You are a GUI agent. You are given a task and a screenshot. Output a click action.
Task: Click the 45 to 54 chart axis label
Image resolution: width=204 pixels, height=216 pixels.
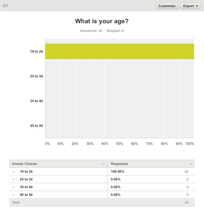(x=36, y=126)
